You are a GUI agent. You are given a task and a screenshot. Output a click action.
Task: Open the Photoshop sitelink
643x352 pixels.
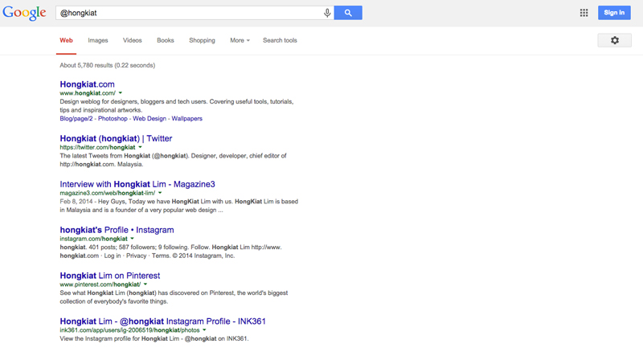point(113,119)
